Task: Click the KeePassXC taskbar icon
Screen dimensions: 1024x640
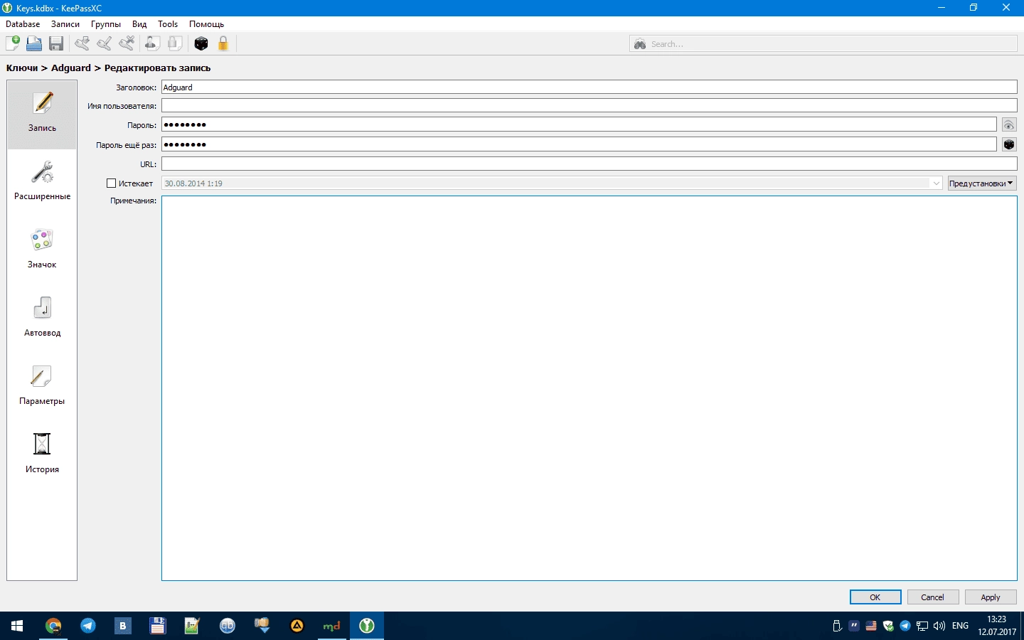Action: click(367, 626)
